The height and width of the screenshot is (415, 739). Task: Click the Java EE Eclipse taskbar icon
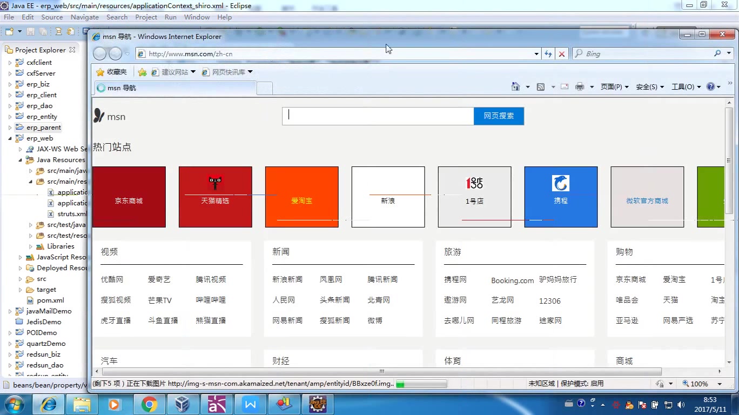point(317,404)
